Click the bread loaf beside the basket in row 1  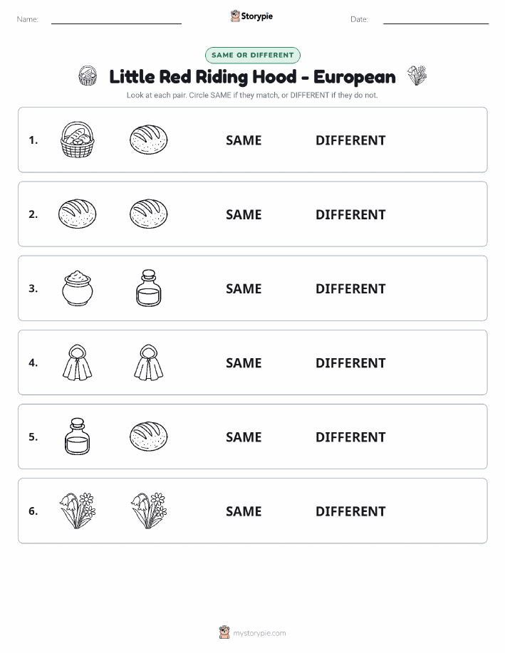click(149, 140)
